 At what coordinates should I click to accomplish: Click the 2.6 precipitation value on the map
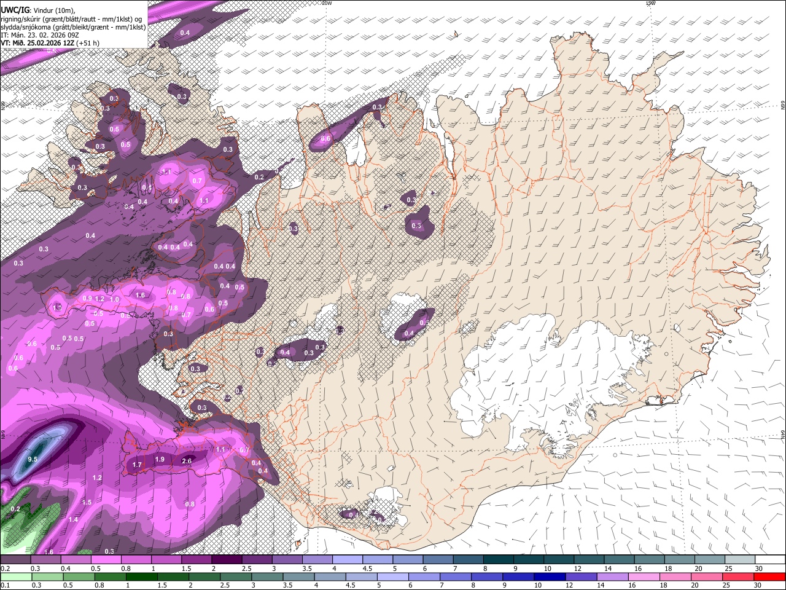pos(187,461)
